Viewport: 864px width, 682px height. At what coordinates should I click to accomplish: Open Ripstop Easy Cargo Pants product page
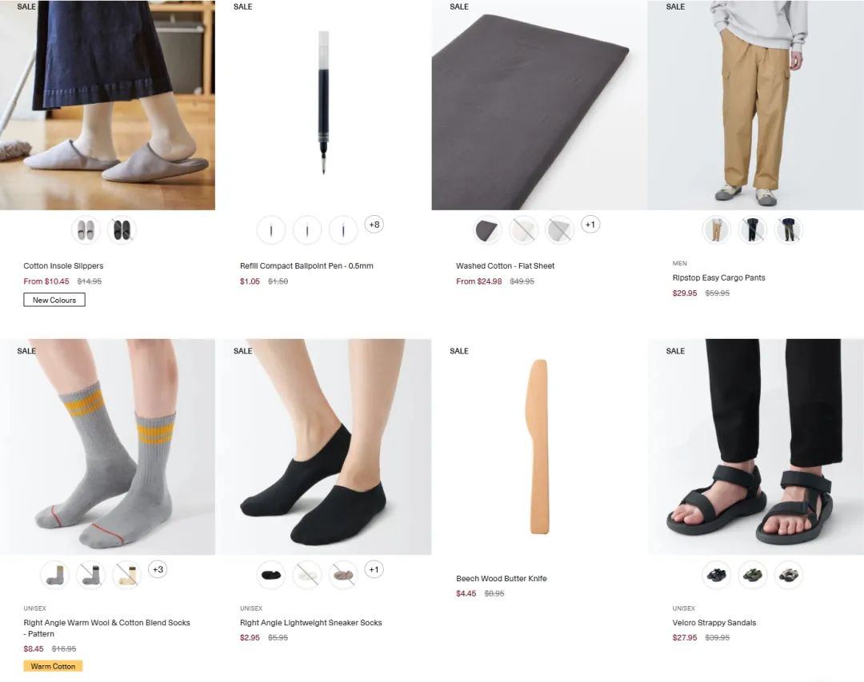click(718, 277)
